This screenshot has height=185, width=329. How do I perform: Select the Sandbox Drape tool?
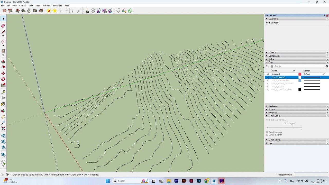(29, 11)
